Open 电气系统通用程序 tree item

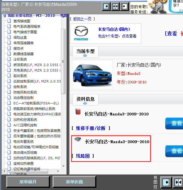click(27, 26)
